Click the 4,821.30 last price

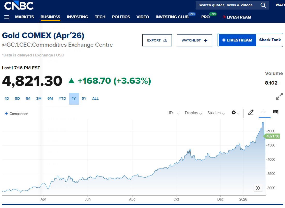[32, 81]
